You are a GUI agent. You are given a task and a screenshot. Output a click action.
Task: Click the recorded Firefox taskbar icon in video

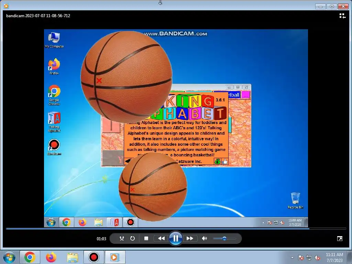coord(82,222)
